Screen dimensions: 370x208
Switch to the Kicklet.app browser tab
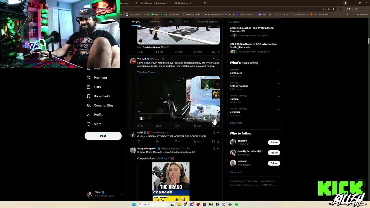click(156, 3)
